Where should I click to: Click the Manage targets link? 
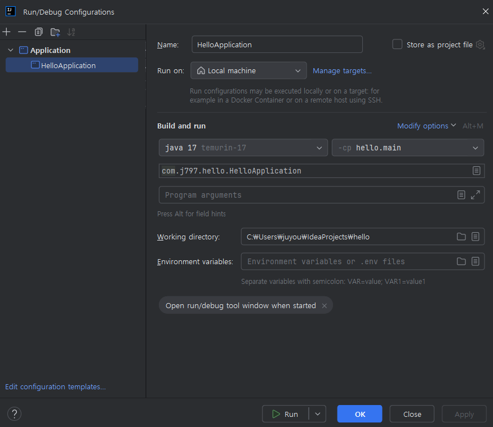point(342,71)
